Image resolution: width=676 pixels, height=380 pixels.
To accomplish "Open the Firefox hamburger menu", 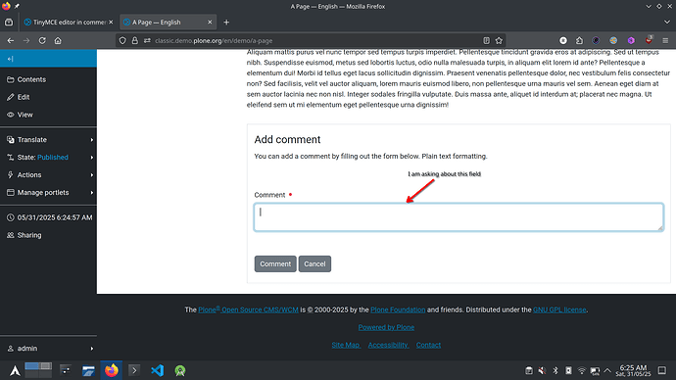I will tap(665, 40).
